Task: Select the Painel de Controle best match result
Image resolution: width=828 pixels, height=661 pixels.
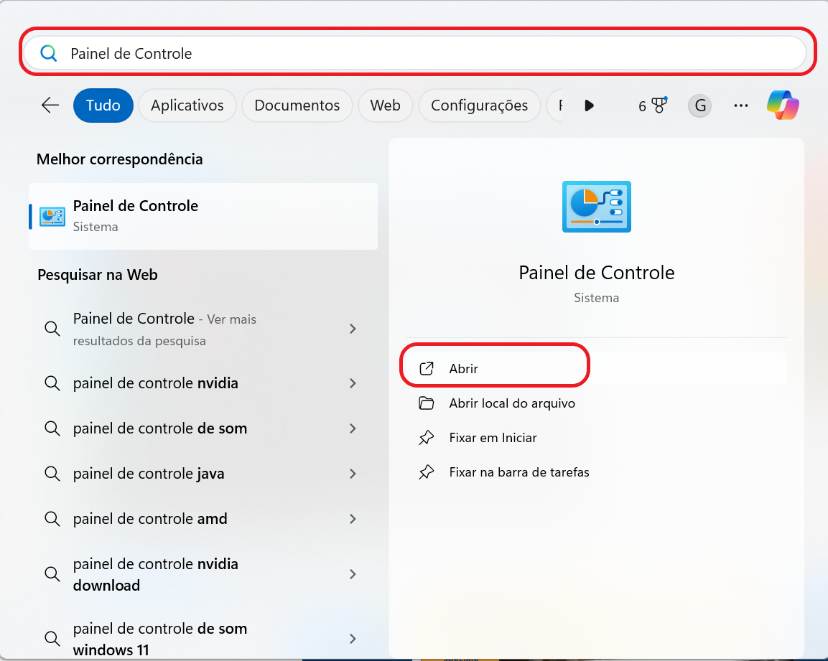Action: (x=203, y=216)
